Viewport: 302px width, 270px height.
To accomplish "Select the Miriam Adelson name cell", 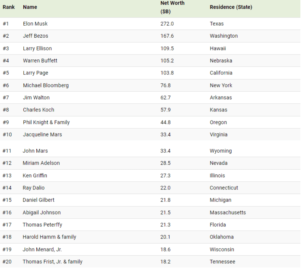I will 41,163.
